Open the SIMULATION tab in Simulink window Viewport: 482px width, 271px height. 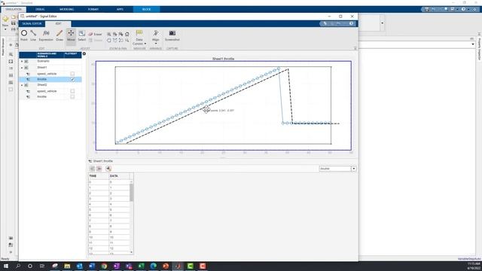pyautogui.click(x=14, y=9)
